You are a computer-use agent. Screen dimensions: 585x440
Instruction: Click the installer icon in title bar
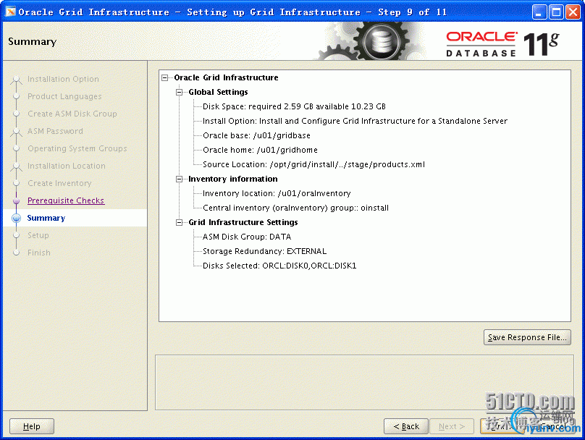point(10,12)
